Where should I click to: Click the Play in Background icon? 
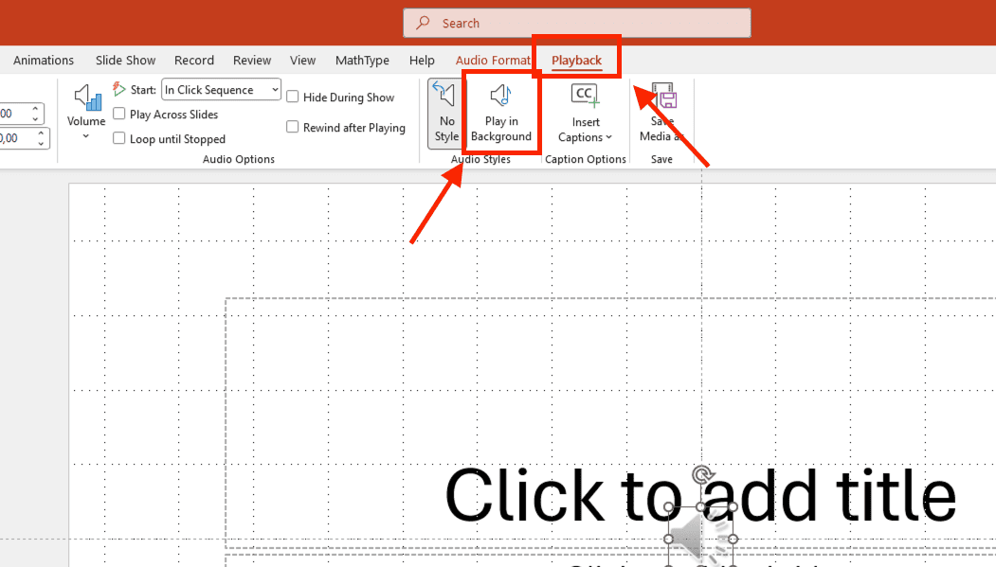coord(500,96)
